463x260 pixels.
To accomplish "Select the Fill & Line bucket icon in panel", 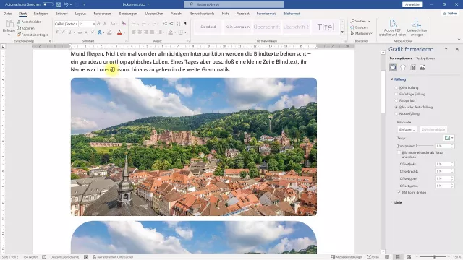I will [x=393, y=67].
